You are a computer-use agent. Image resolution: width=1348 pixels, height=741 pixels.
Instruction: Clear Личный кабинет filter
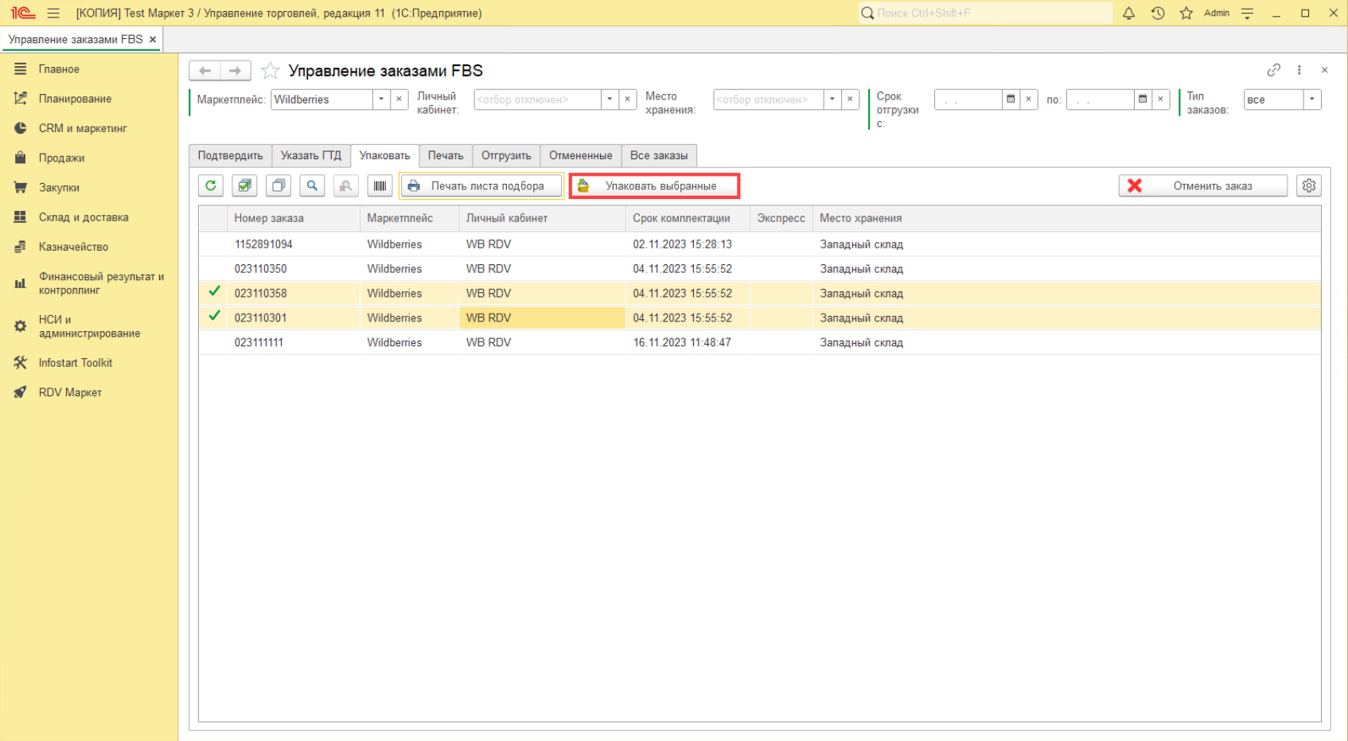628,99
